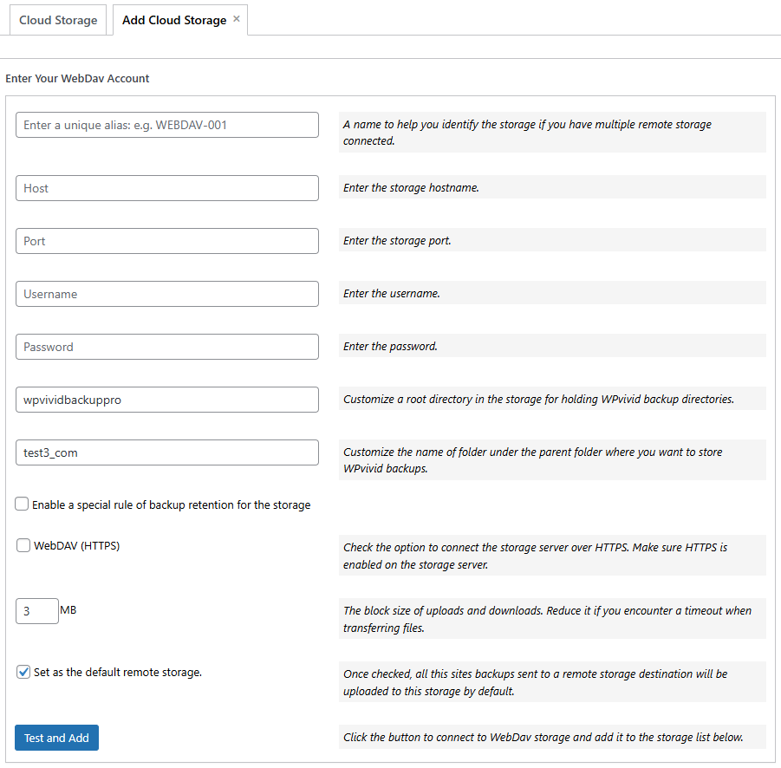This screenshot has width=781, height=768.
Task: Click inside the Port field
Action: tap(166, 241)
